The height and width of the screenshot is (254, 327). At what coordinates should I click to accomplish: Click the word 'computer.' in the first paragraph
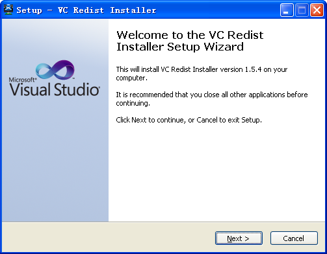click(132, 78)
